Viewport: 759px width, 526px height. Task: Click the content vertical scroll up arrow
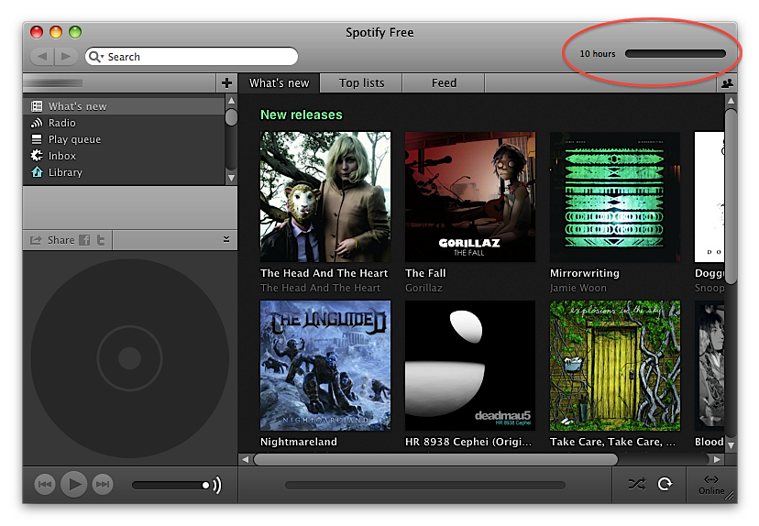click(x=731, y=101)
